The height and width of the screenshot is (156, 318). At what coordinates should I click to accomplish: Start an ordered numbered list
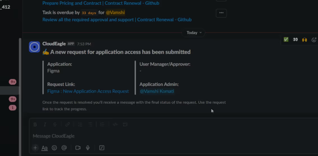point(80,124)
